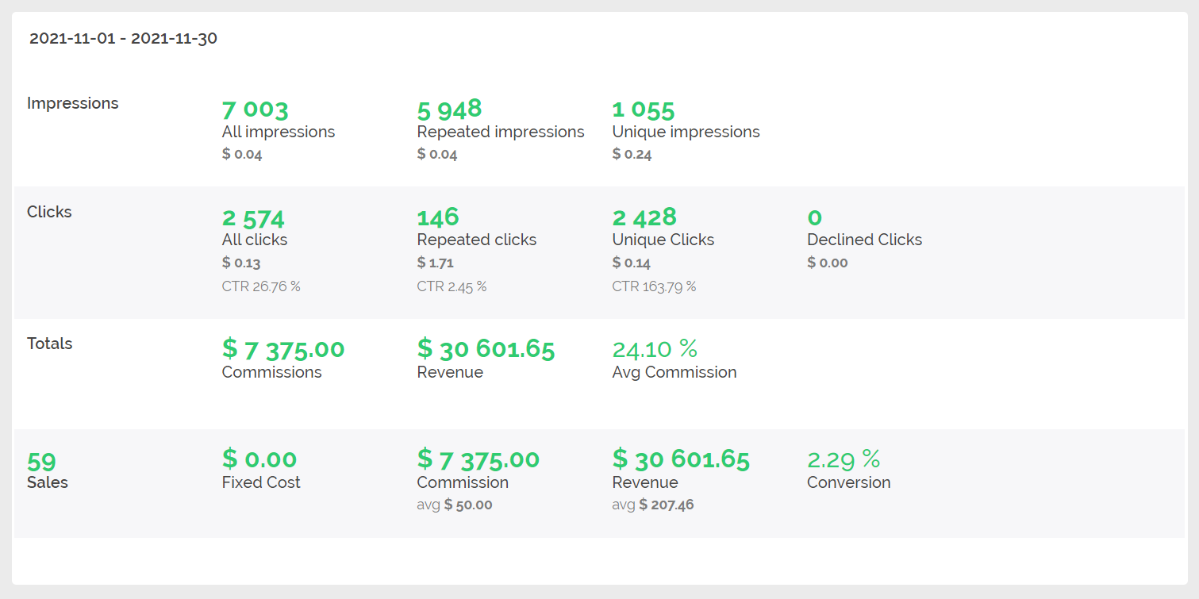Click the 24.10 % average commission value
Image resolution: width=1199 pixels, height=599 pixels.
tap(655, 348)
